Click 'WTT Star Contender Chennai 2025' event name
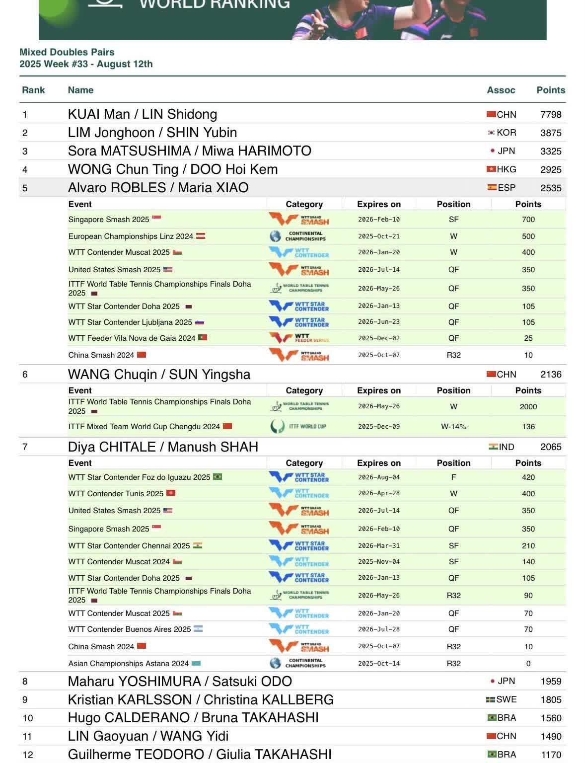This screenshot has width=585, height=763. pyautogui.click(x=129, y=546)
